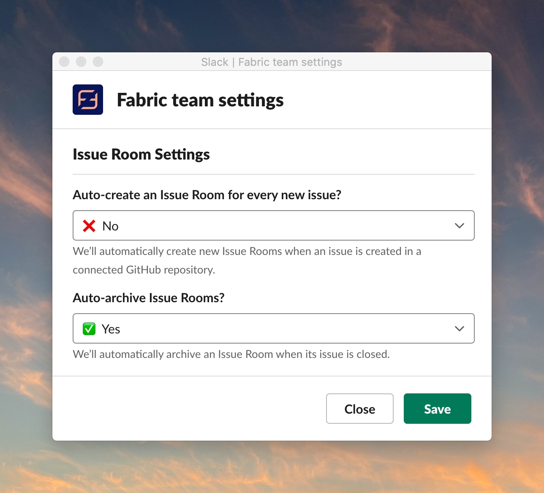Click the 'Auto-create an Issue Room' question label
This screenshot has height=493, width=544.
pyautogui.click(x=207, y=195)
